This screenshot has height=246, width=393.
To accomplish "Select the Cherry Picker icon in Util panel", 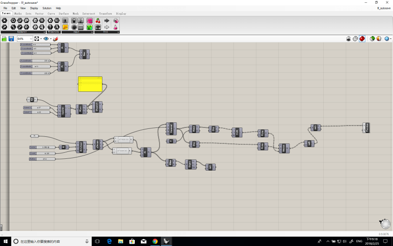I will (x=98, y=21).
